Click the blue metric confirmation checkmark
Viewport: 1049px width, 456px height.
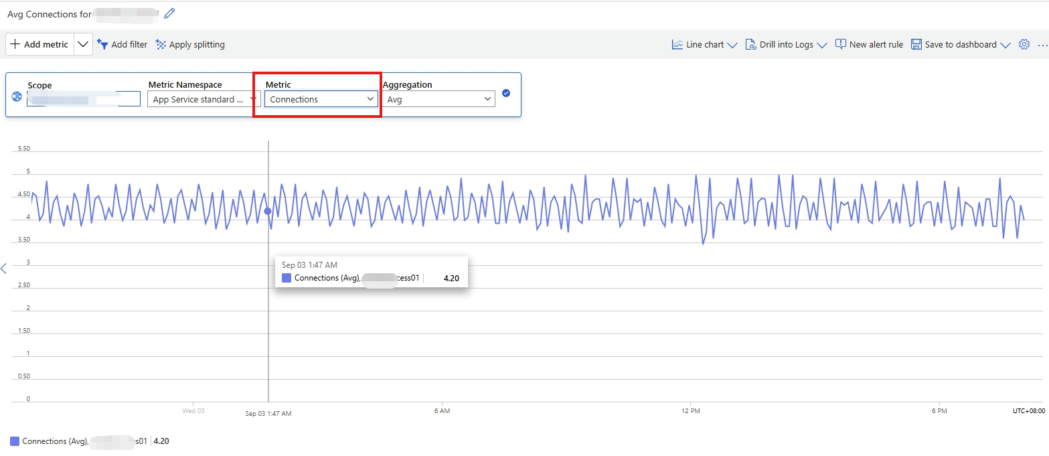506,93
